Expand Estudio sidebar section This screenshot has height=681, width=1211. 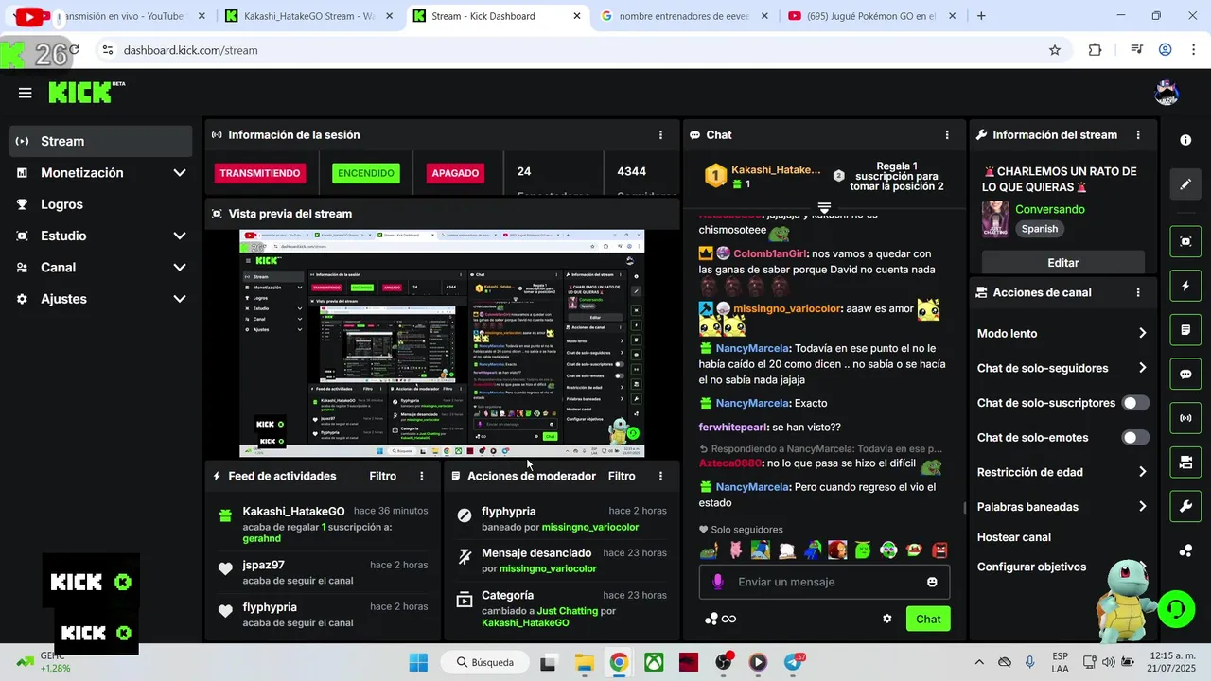pyautogui.click(x=180, y=236)
